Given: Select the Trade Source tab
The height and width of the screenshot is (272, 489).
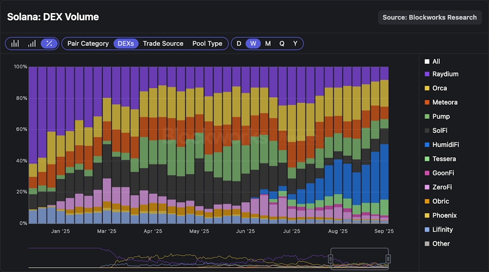Looking at the screenshot, I should (163, 44).
